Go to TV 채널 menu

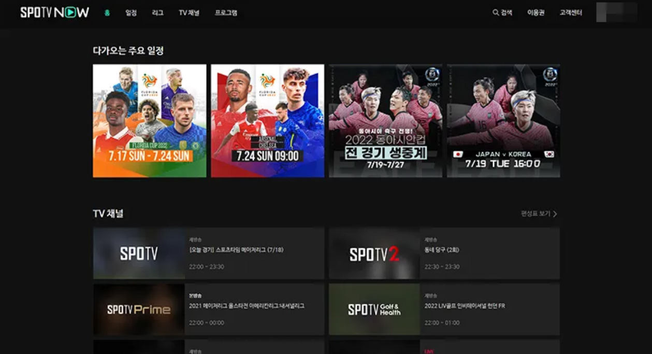pyautogui.click(x=189, y=13)
